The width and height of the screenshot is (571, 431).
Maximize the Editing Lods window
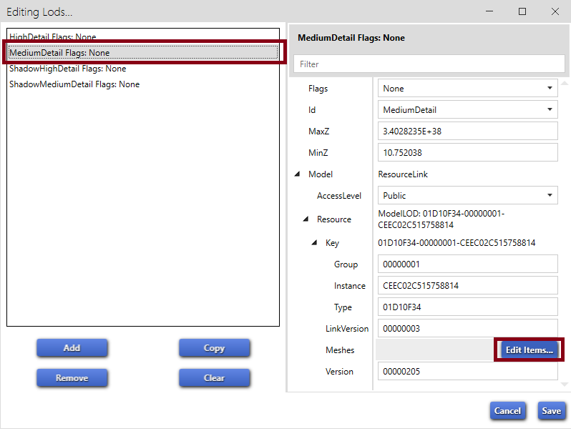tap(522, 11)
